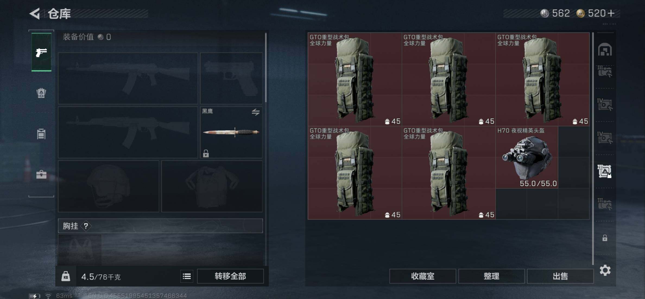This screenshot has height=299, width=645.
Task: Toggle the padlock icon on right rail
Action: tap(605, 238)
